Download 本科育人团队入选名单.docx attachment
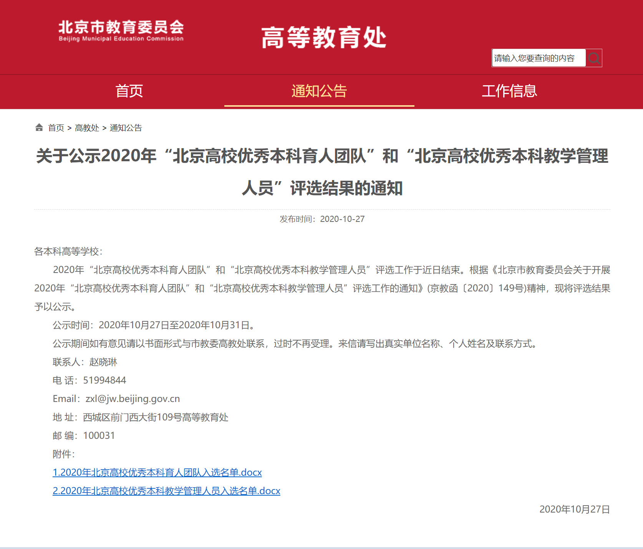This screenshot has width=643, height=549. 157,473
